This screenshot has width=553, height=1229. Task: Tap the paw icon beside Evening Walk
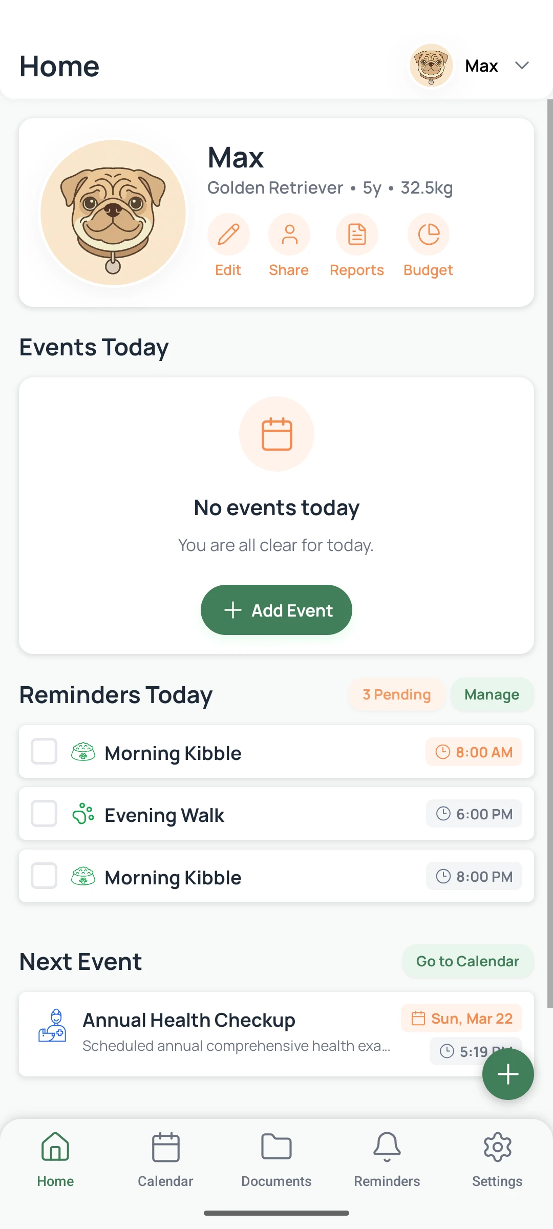83,814
